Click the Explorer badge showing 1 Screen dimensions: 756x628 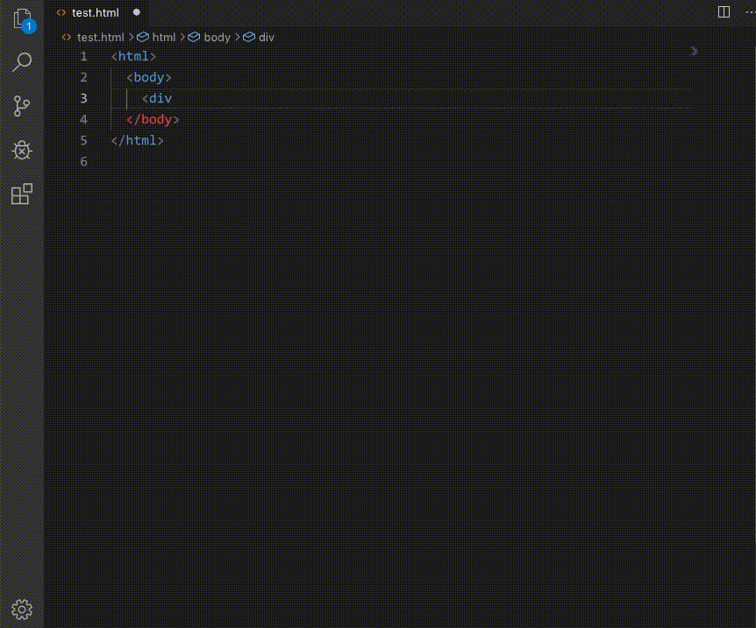(29, 26)
